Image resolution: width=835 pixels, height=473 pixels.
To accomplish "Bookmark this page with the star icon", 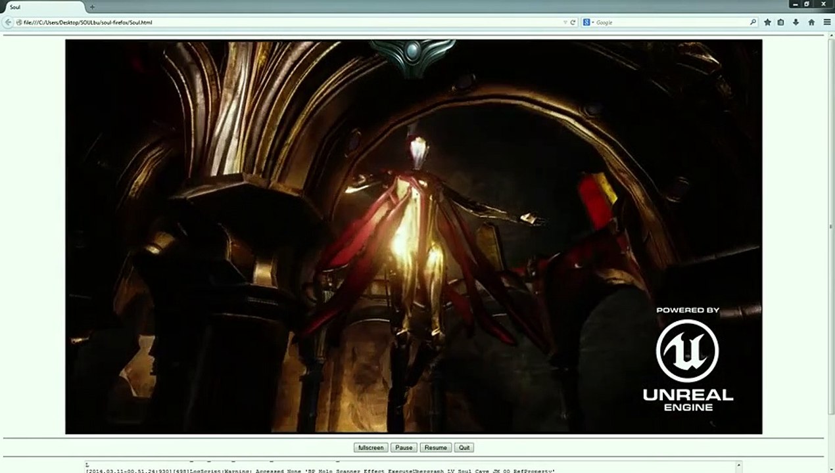I will point(767,22).
